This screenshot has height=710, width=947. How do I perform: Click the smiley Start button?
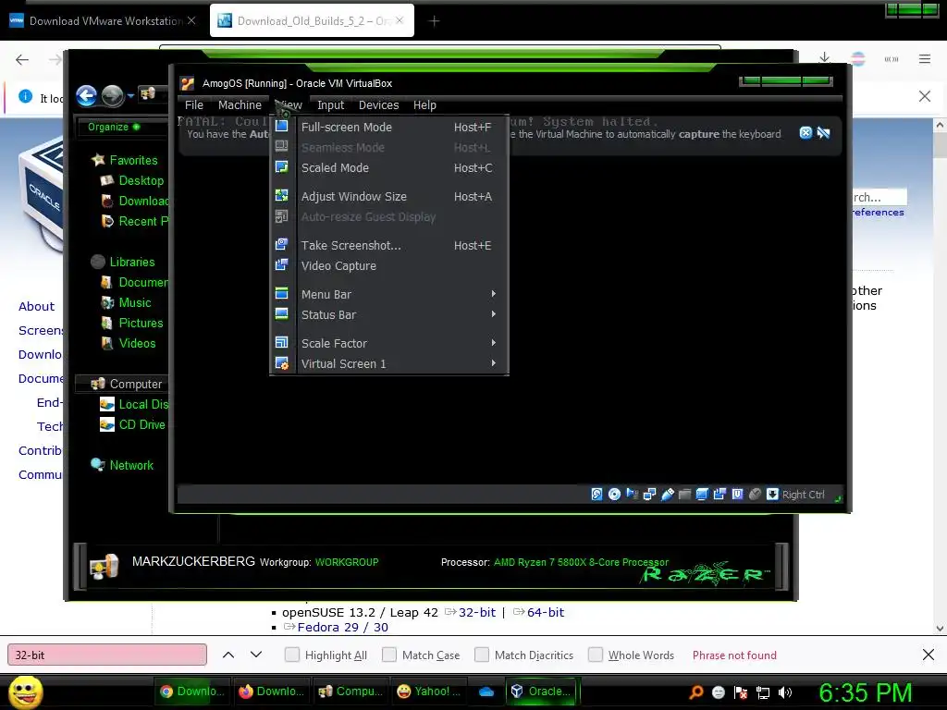(26, 692)
